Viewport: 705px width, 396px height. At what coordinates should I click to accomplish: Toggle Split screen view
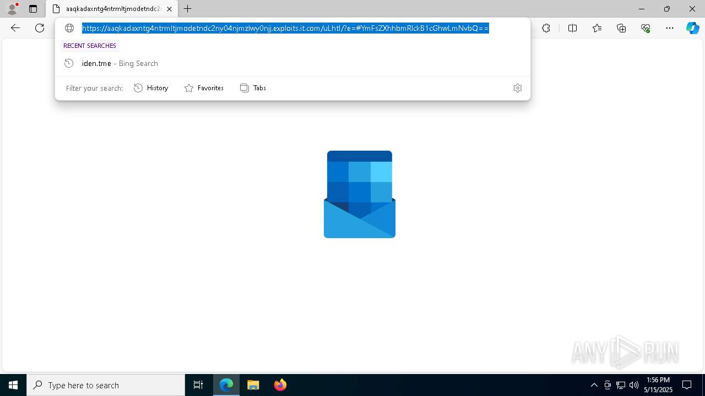[x=572, y=28]
